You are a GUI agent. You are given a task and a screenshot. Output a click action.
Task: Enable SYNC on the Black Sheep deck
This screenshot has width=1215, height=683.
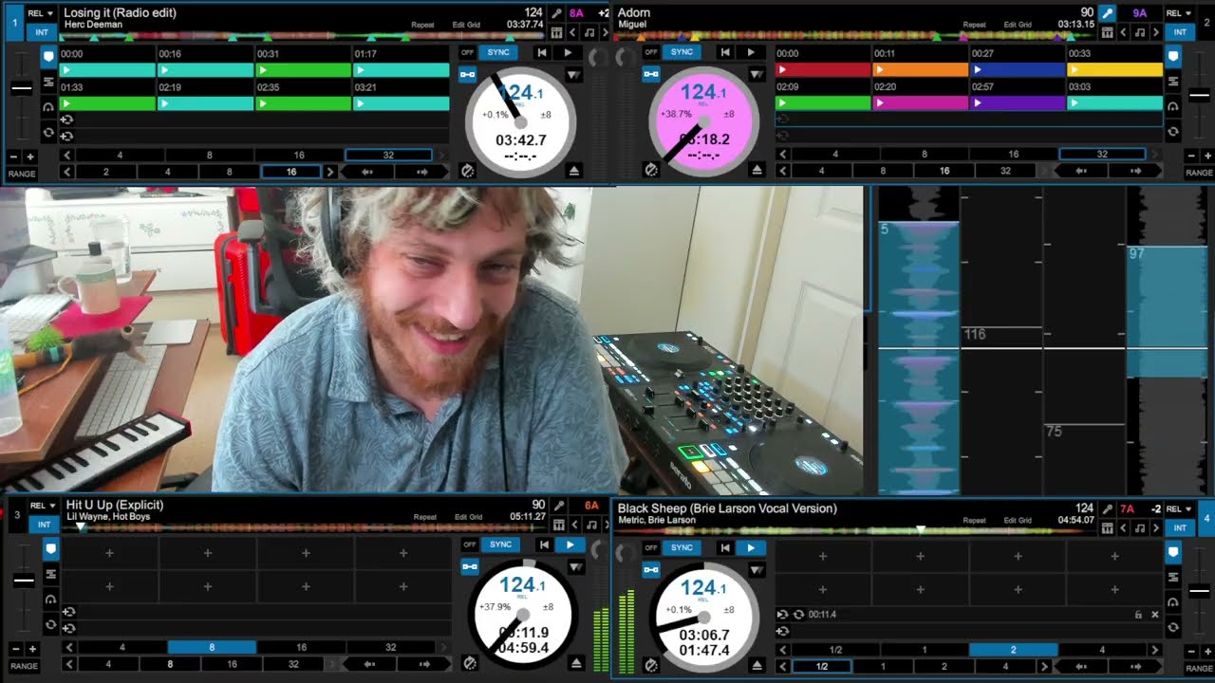tap(682, 547)
